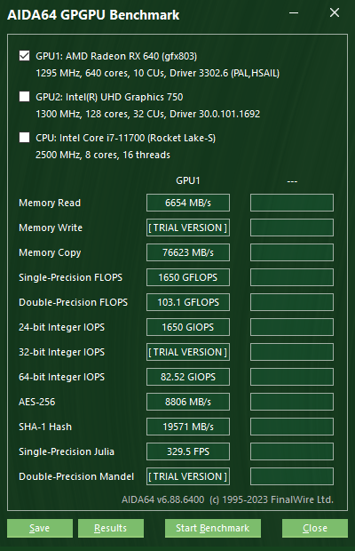The width and height of the screenshot is (355, 551).
Task: Click the Close button at the bottom
Action: 315,528
